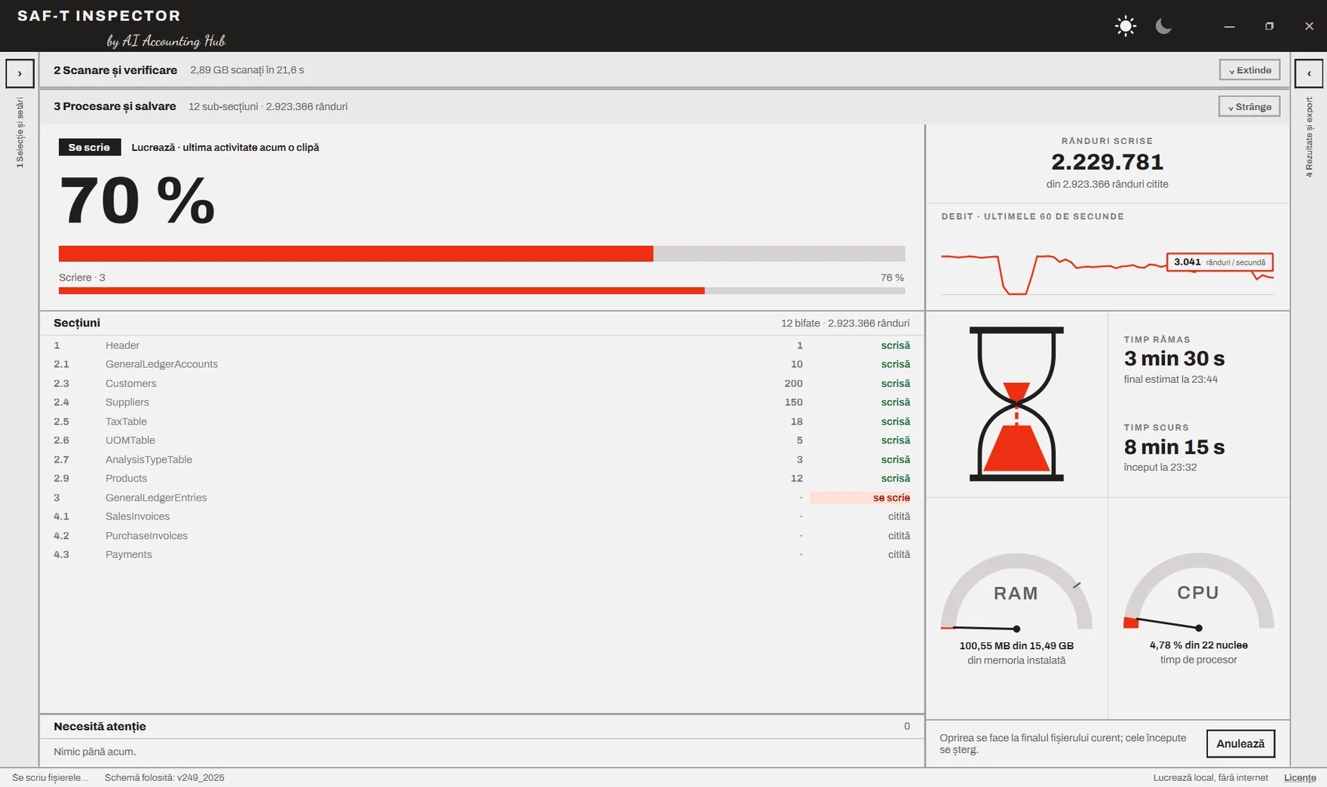Select the GeneralLedgerEntries row
This screenshot has width=1327, height=787.
482,498
